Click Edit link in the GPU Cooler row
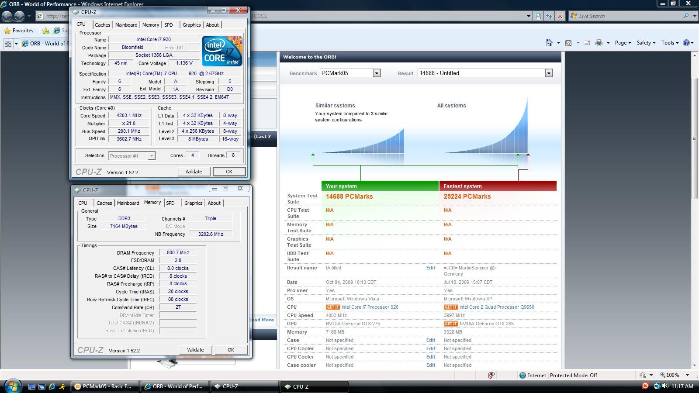Image resolution: width=699 pixels, height=393 pixels. 430,357
